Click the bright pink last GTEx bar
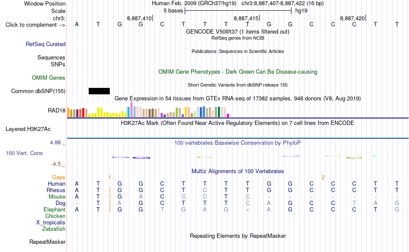 tap(228, 115)
